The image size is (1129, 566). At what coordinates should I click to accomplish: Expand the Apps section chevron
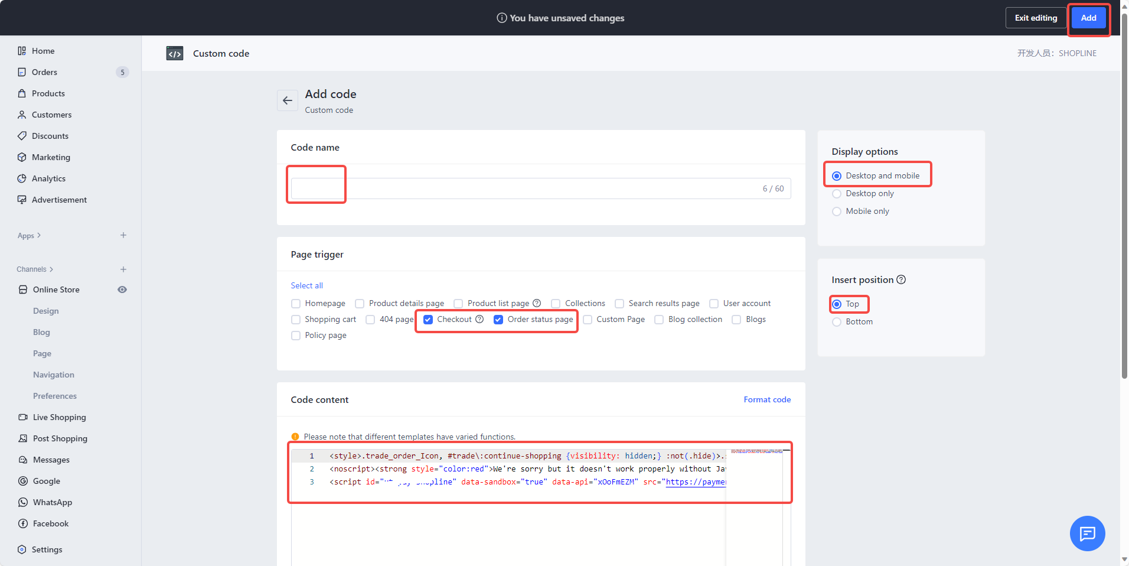coord(39,235)
